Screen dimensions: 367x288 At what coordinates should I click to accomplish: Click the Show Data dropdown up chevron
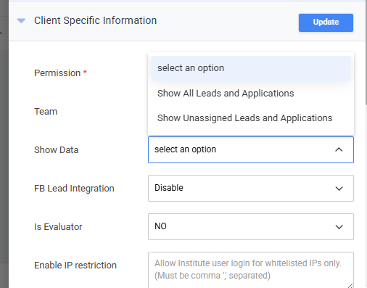339,149
